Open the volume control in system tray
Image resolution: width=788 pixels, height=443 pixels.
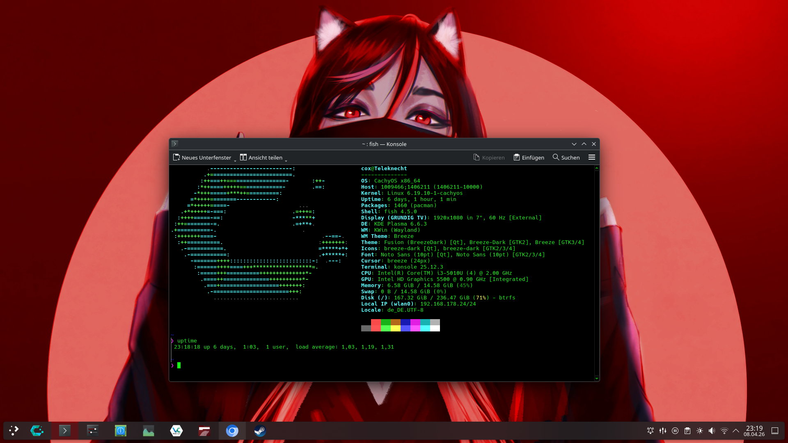point(712,431)
